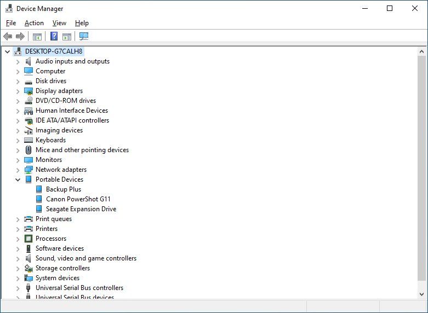Viewport: 428px width, 313px height.
Task: Open the Help menu
Action: (x=82, y=23)
